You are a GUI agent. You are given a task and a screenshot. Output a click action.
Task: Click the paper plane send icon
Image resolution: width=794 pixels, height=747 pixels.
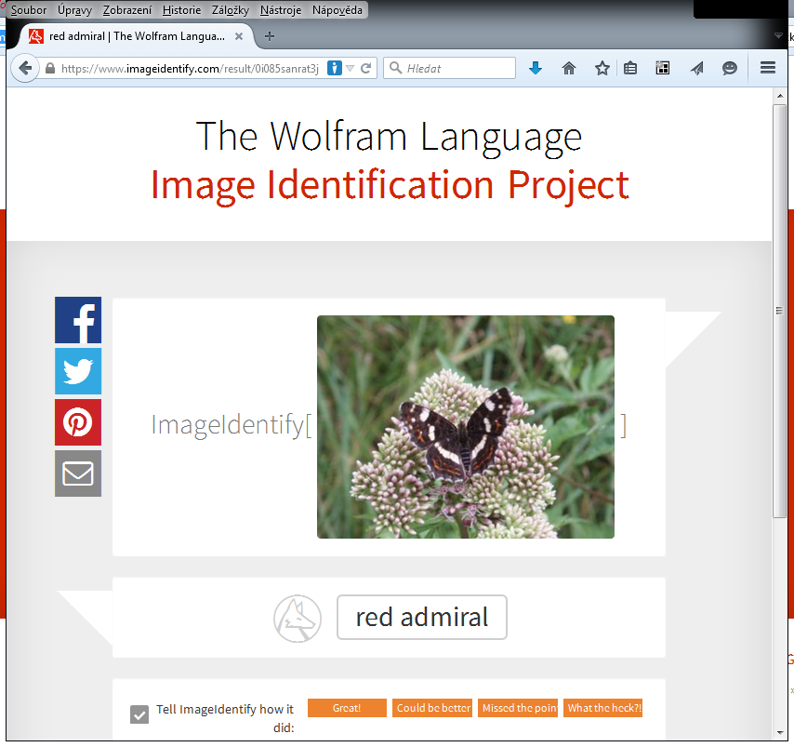point(696,68)
